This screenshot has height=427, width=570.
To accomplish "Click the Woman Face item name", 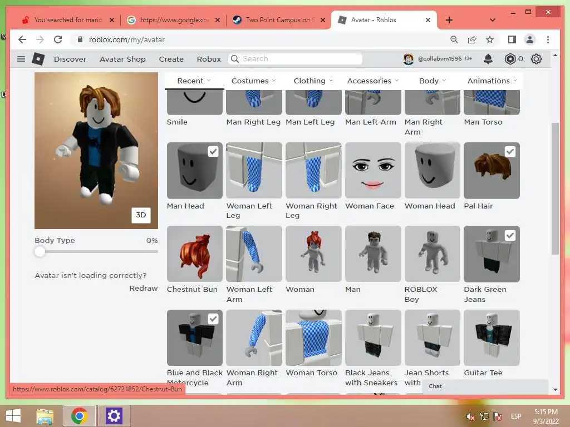I will click(370, 206).
